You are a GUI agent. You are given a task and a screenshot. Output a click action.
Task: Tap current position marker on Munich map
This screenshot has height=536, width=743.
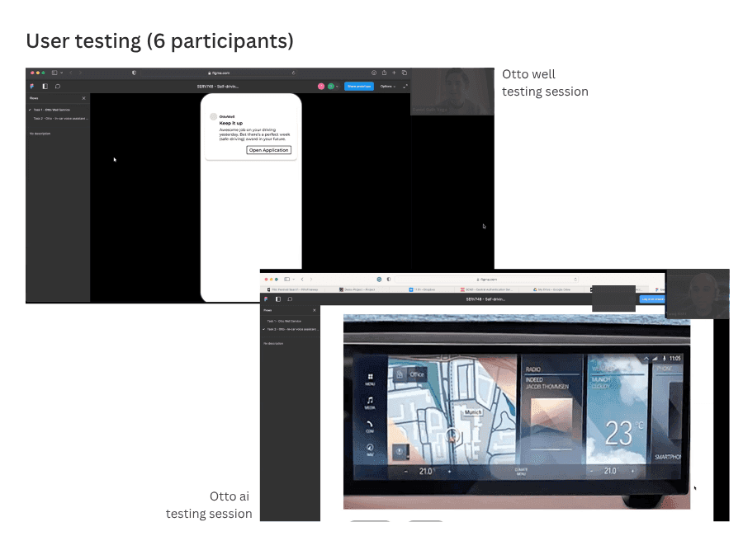[452, 436]
